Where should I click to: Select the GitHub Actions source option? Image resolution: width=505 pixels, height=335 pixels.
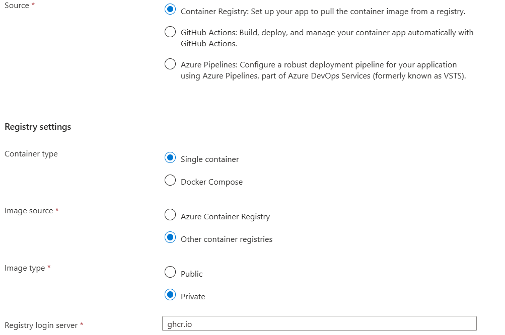pos(170,32)
